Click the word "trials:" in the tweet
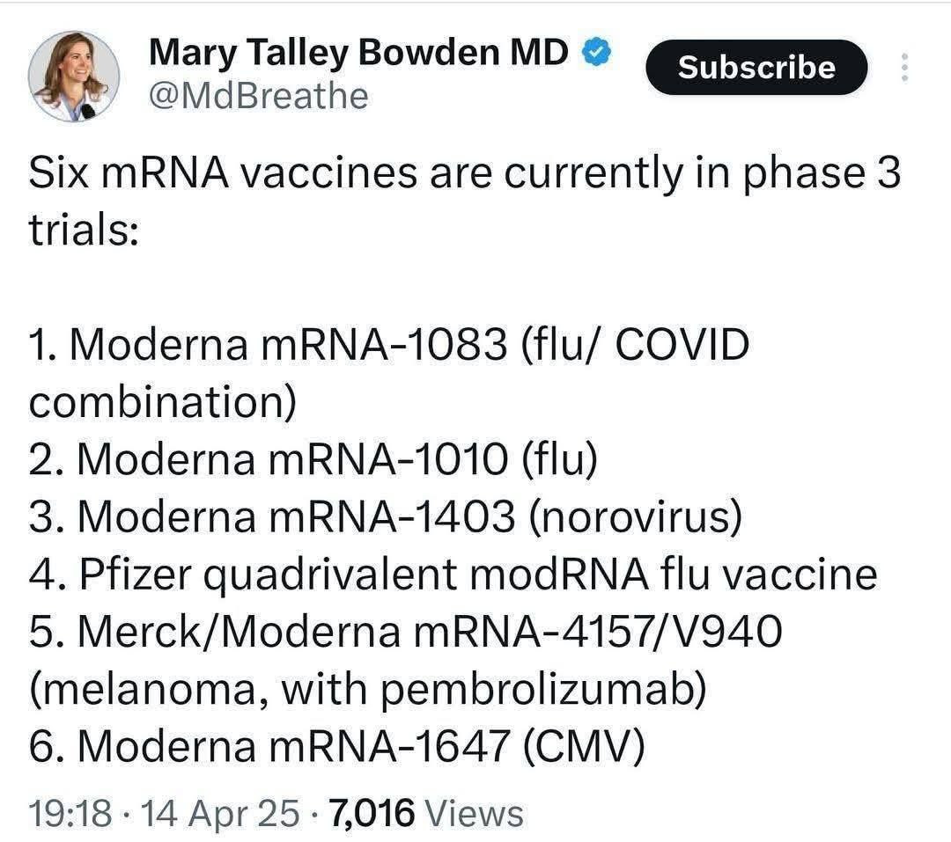951x842 pixels. 85,232
